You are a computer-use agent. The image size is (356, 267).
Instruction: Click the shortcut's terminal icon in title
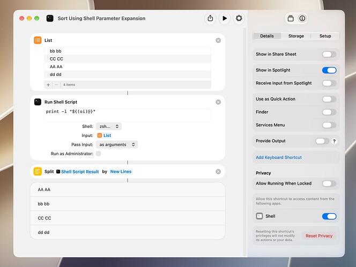click(50, 18)
